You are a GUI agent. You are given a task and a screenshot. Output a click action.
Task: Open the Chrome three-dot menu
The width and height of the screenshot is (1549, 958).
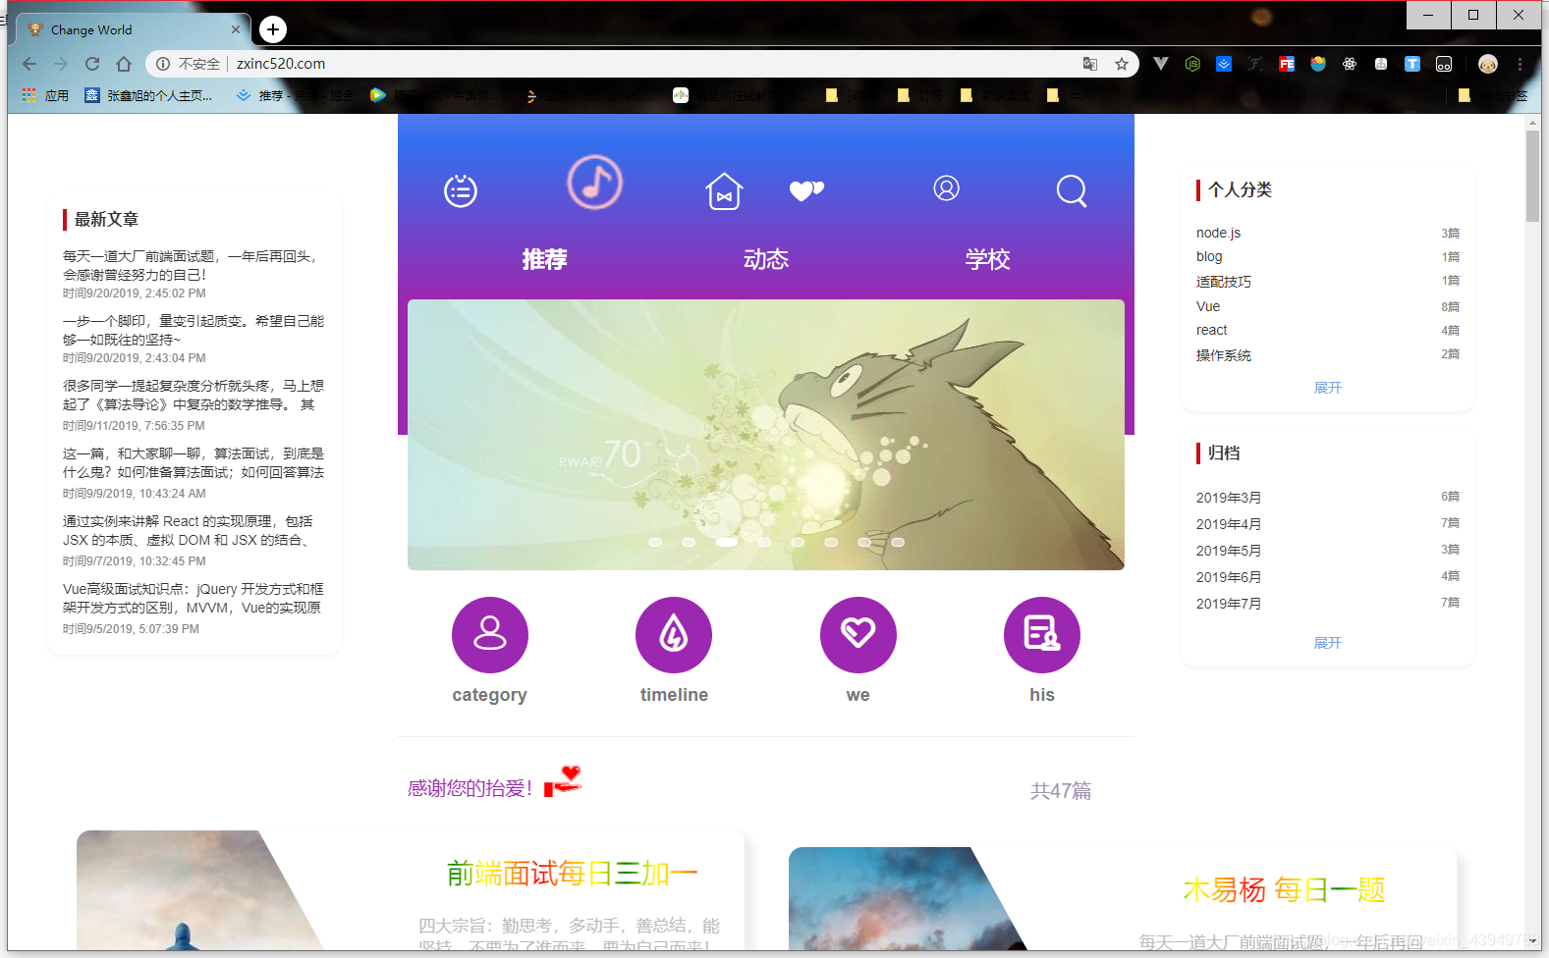(x=1520, y=64)
